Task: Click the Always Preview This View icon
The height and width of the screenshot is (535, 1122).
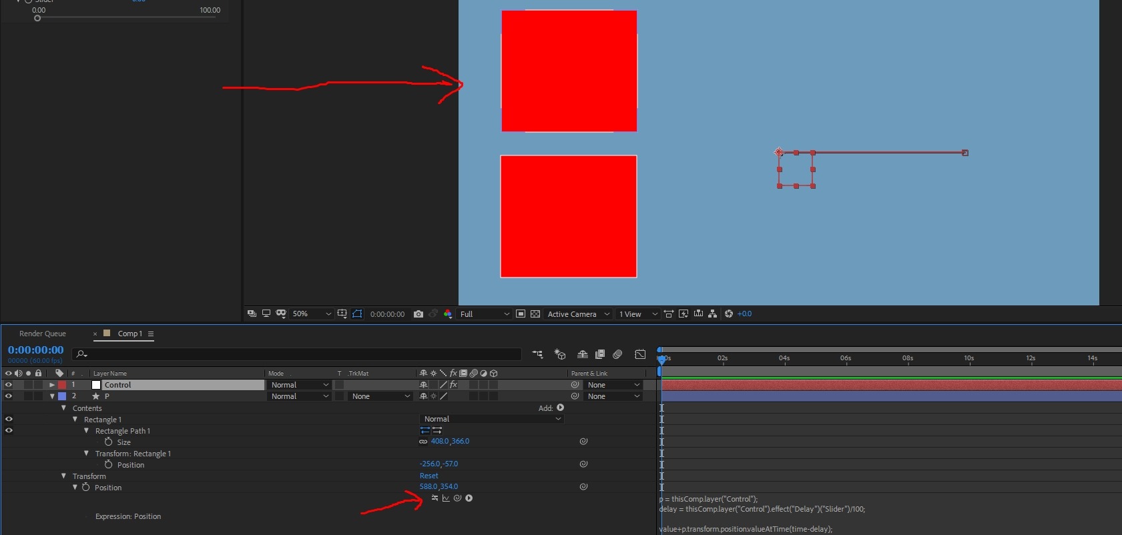Action: [252, 314]
